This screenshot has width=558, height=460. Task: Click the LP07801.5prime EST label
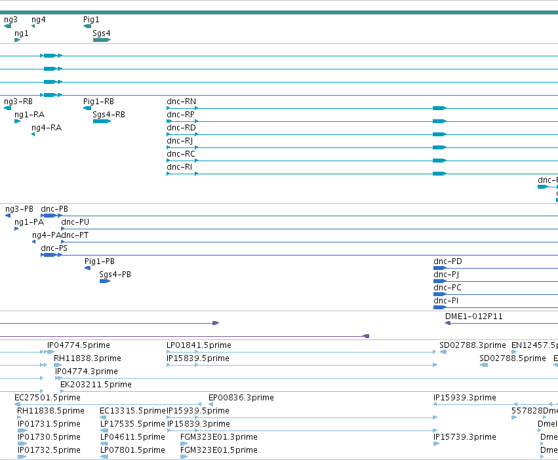(132, 450)
